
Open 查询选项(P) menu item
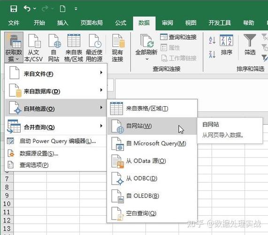[56, 165]
